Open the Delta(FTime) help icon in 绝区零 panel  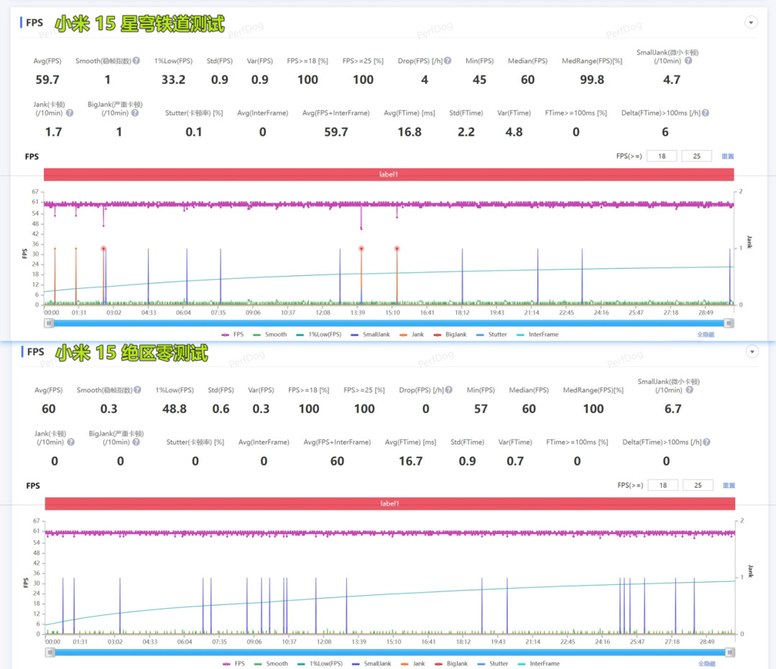coord(707,442)
